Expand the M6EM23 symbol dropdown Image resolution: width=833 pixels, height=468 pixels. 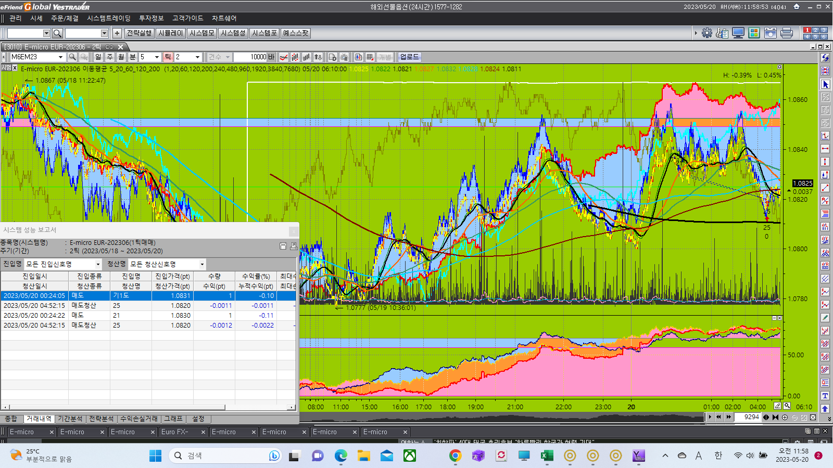click(x=60, y=57)
